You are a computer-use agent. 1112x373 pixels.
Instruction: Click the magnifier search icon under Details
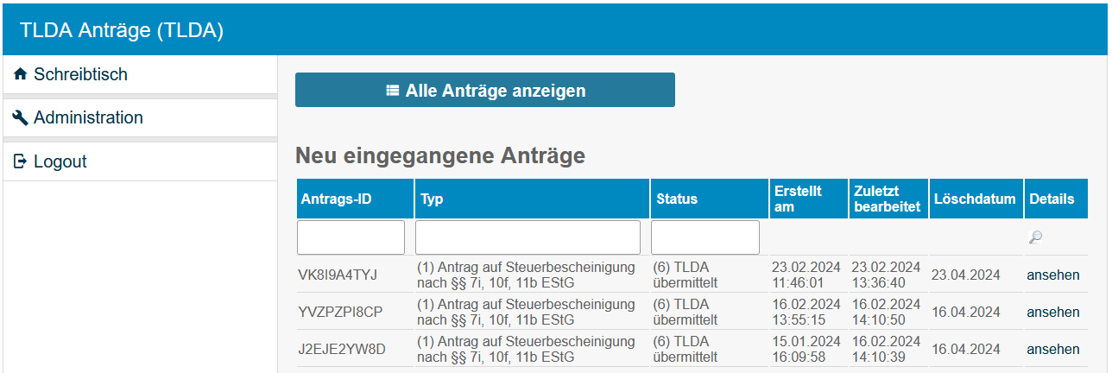[1036, 237]
